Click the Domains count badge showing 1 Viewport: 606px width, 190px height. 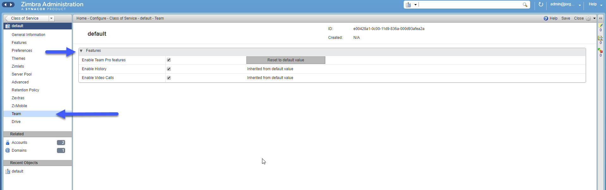click(61, 150)
